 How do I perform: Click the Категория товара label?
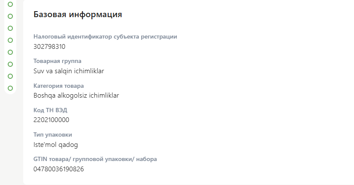[x=58, y=86]
